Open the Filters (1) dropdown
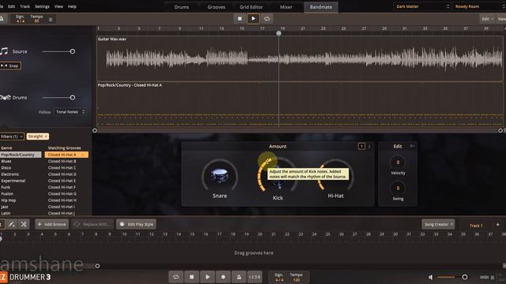This screenshot has width=506, height=284. 12,136
